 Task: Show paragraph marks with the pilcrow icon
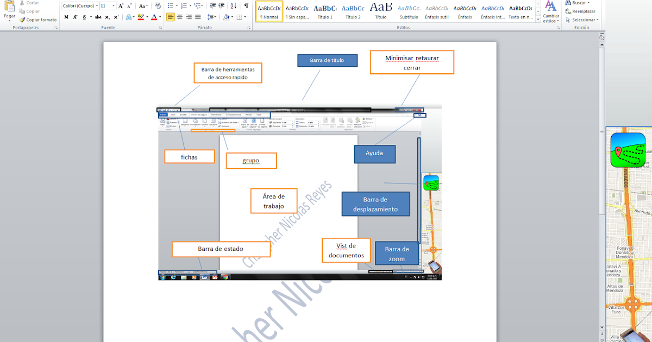[x=245, y=5]
